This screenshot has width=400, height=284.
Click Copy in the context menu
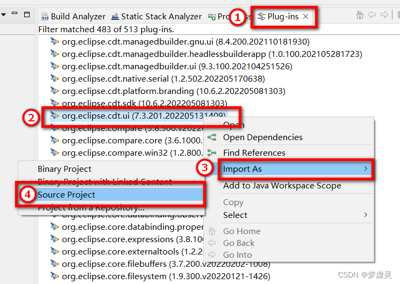coord(233,202)
